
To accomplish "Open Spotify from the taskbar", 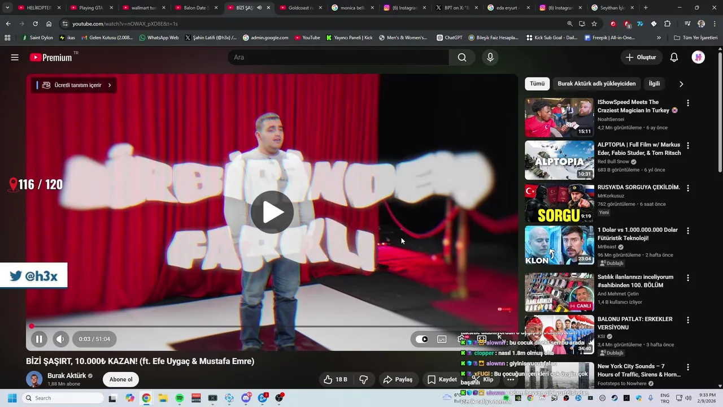I will tap(180, 398).
